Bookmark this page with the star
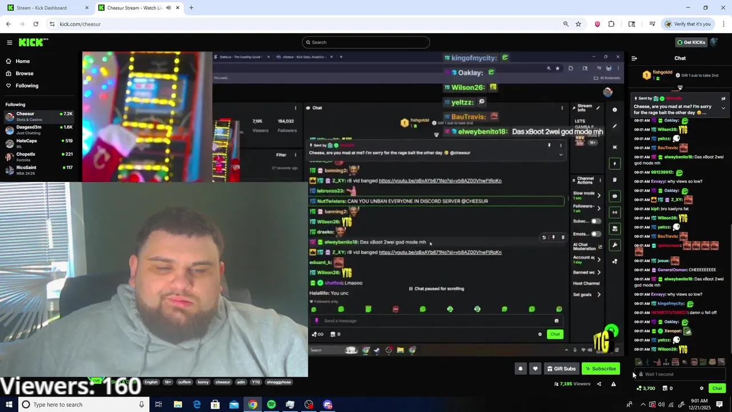This screenshot has height=412, width=732. pos(578,24)
